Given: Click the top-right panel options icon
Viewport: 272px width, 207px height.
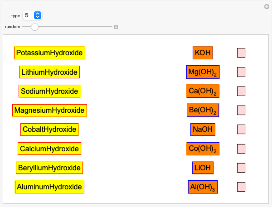Looking at the screenshot, I should [267, 6].
